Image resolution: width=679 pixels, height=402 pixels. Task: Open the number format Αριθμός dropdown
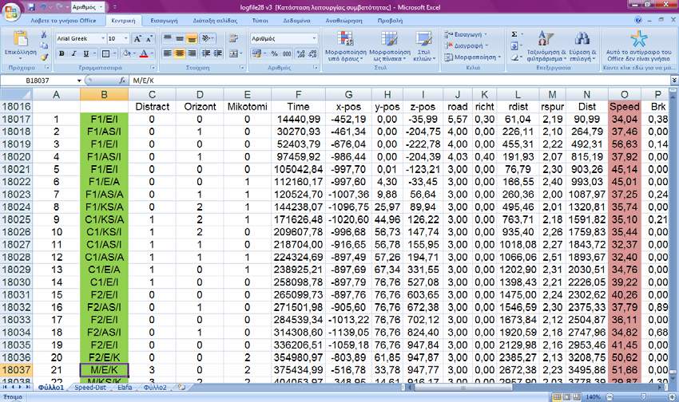coord(315,38)
